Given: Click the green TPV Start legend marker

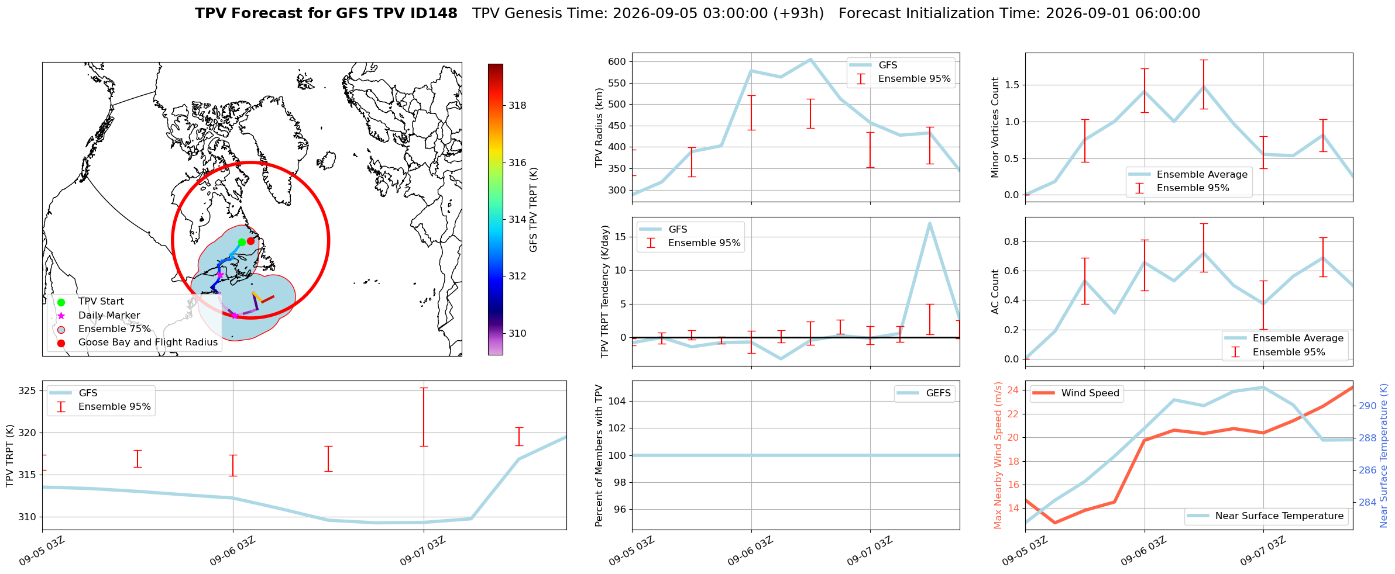Looking at the screenshot, I should [x=61, y=302].
